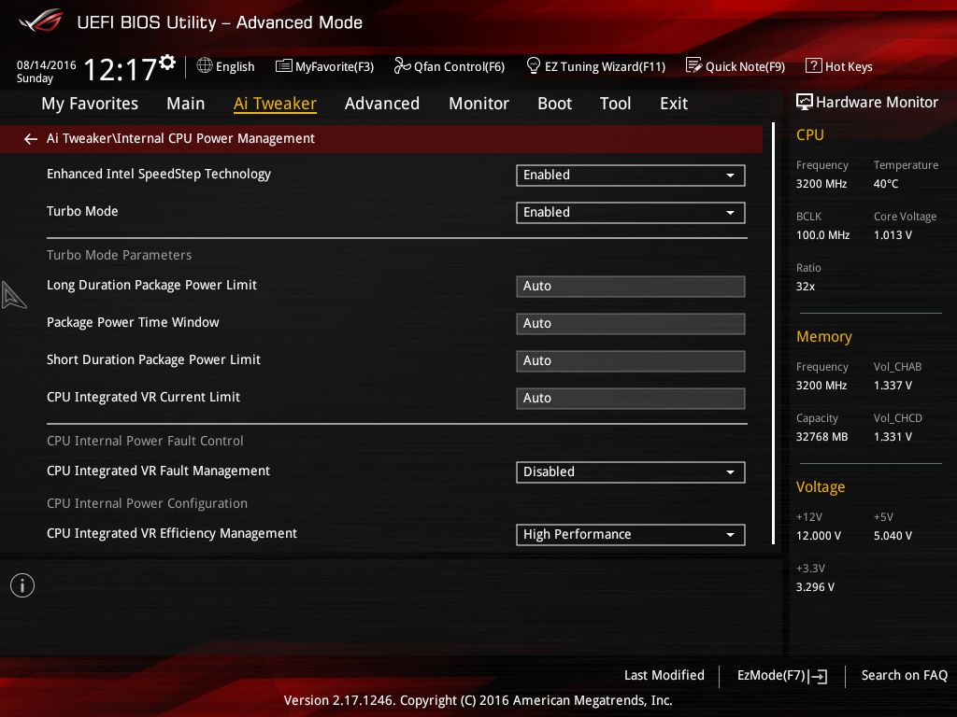
Task: Open the Monitor tab
Action: [x=478, y=104]
